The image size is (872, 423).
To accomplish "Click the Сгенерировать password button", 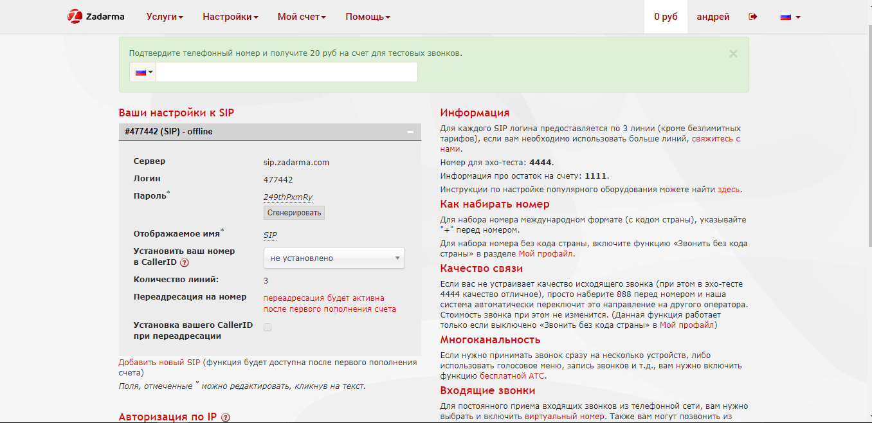I will point(294,213).
